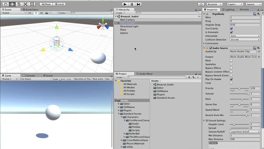Collapse the 3D Sound Settings section
The width and height of the screenshot is (264, 149).
(204, 120)
